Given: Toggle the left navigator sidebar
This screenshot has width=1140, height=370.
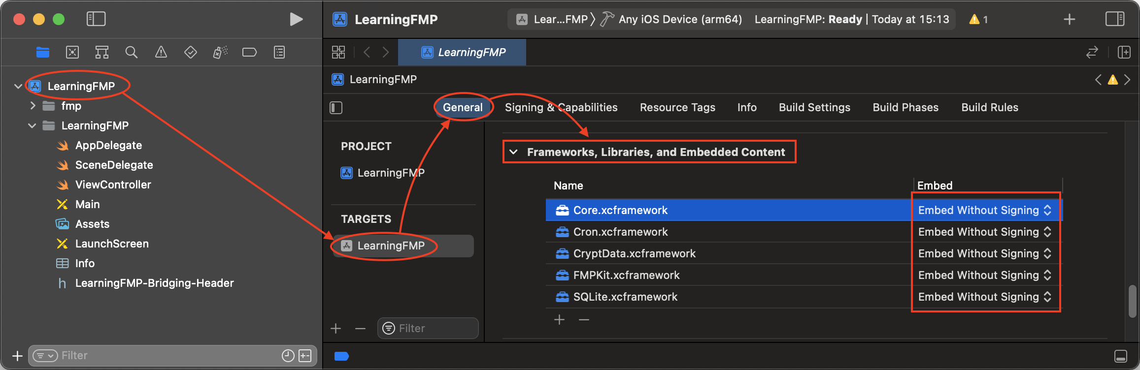Looking at the screenshot, I should [96, 19].
